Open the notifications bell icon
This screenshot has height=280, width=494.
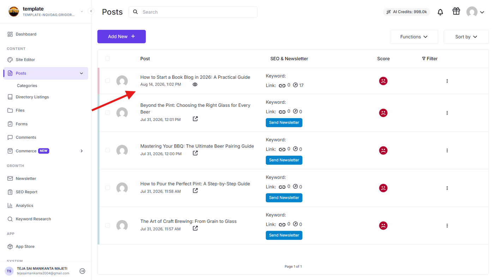click(440, 12)
